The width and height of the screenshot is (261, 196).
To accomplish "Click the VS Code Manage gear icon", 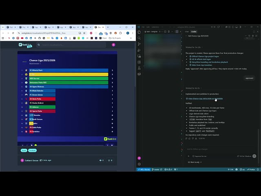I will point(139,164).
